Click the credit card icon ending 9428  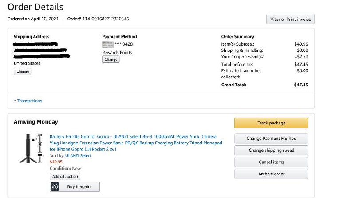click(x=107, y=44)
